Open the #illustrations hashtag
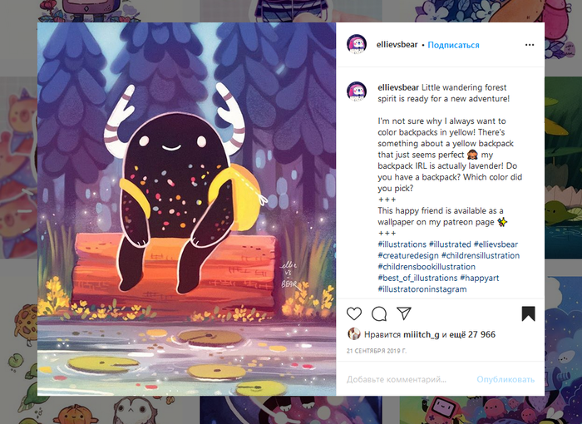The image size is (582, 424). pos(402,244)
